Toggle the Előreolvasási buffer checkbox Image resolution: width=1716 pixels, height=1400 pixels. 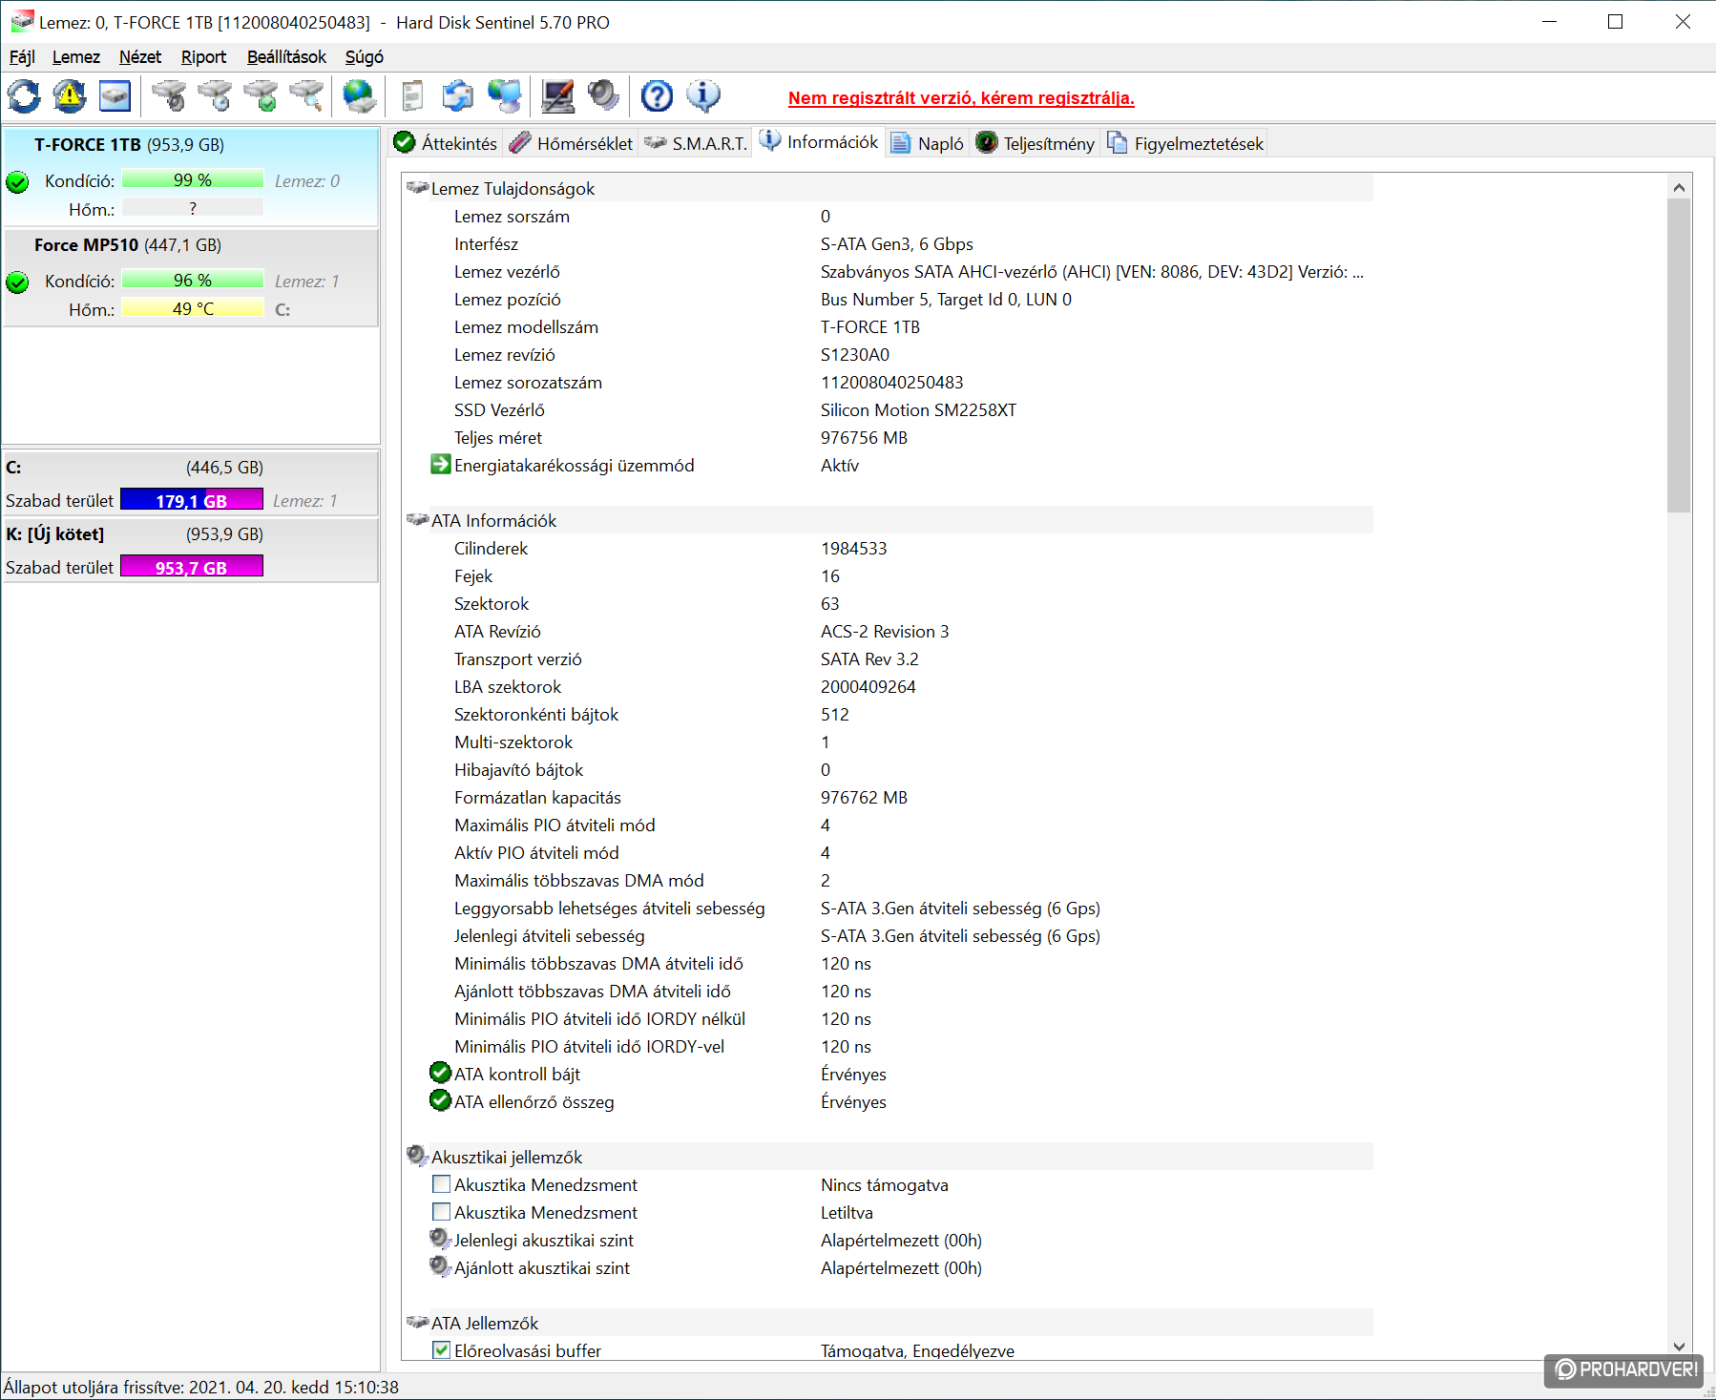click(x=441, y=1350)
